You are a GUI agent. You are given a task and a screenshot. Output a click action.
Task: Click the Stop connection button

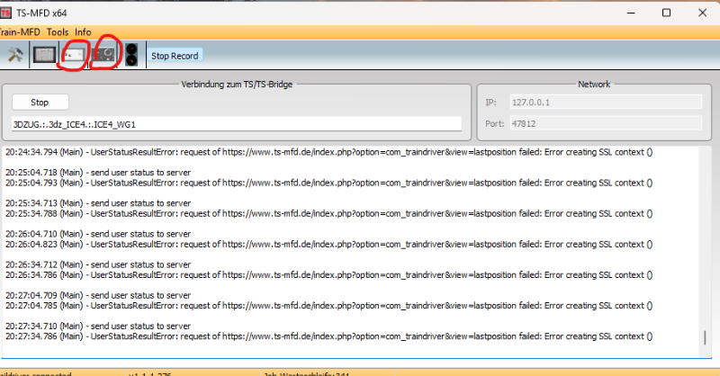click(x=40, y=103)
